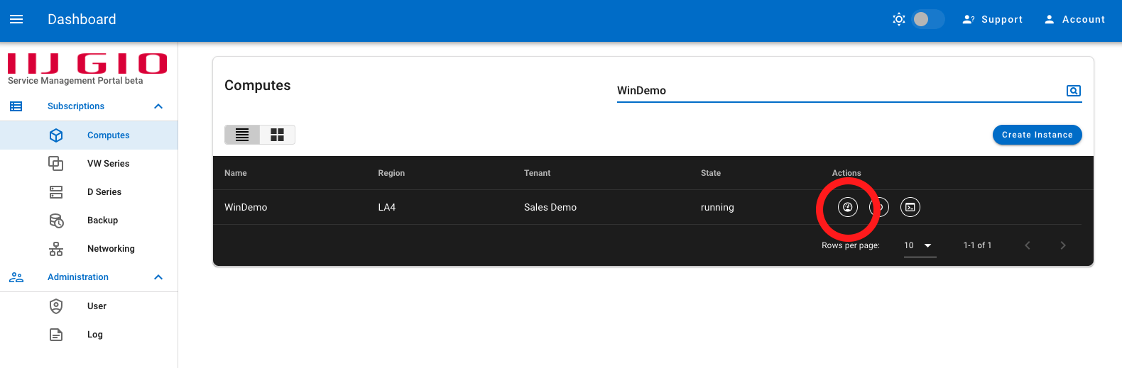Click the running state cell
The height and width of the screenshot is (368, 1122).
click(x=717, y=207)
